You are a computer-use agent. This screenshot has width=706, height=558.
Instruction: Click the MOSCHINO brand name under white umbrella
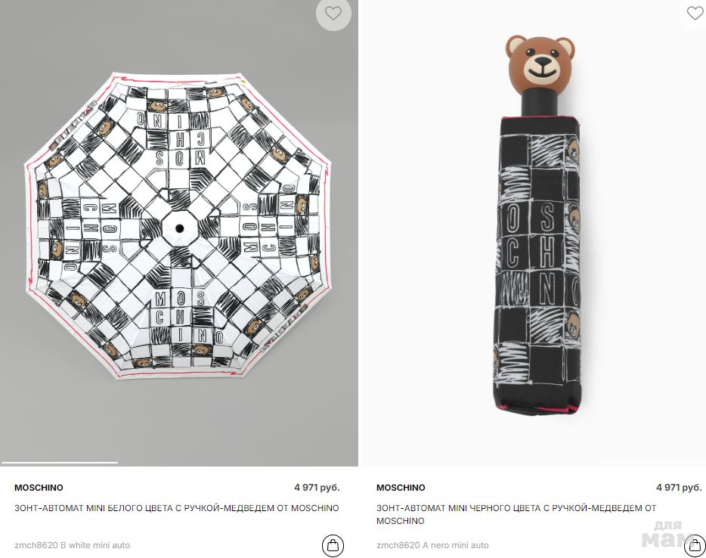[x=39, y=487]
